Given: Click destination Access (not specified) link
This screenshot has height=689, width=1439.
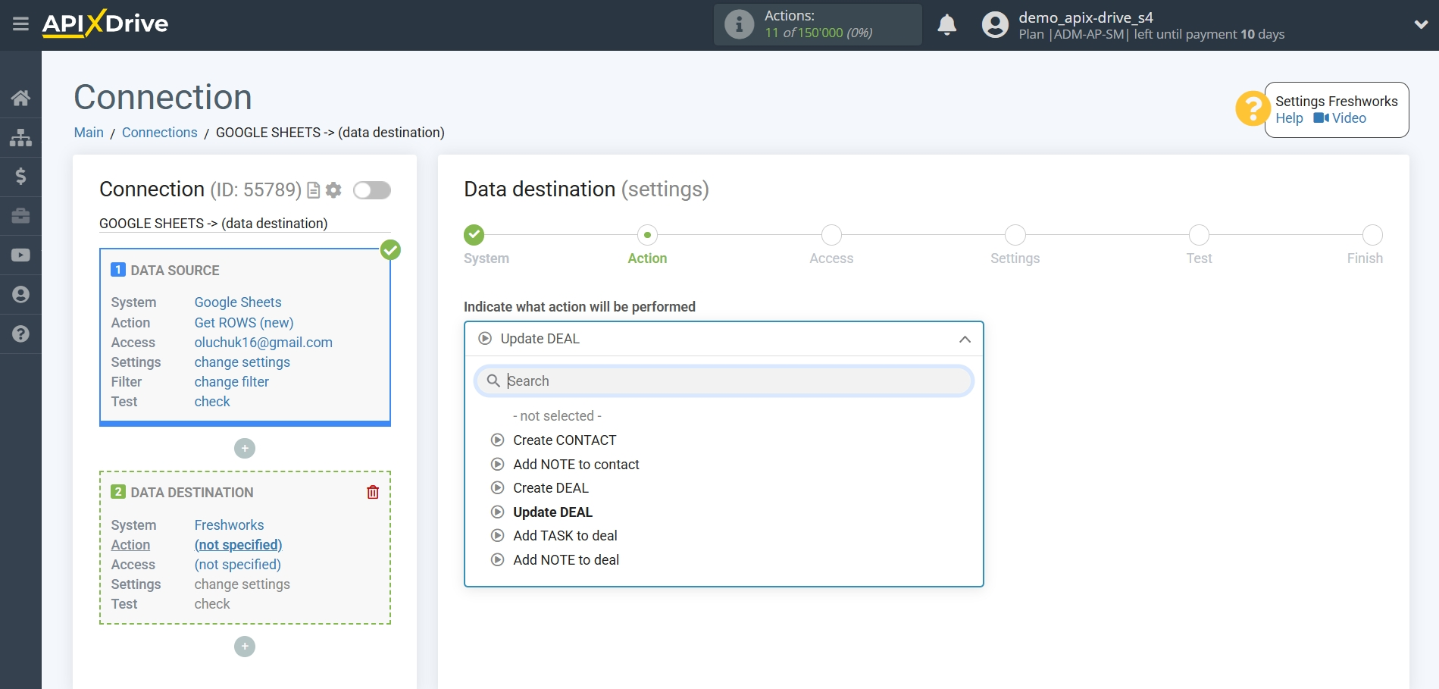Looking at the screenshot, I should (x=238, y=565).
